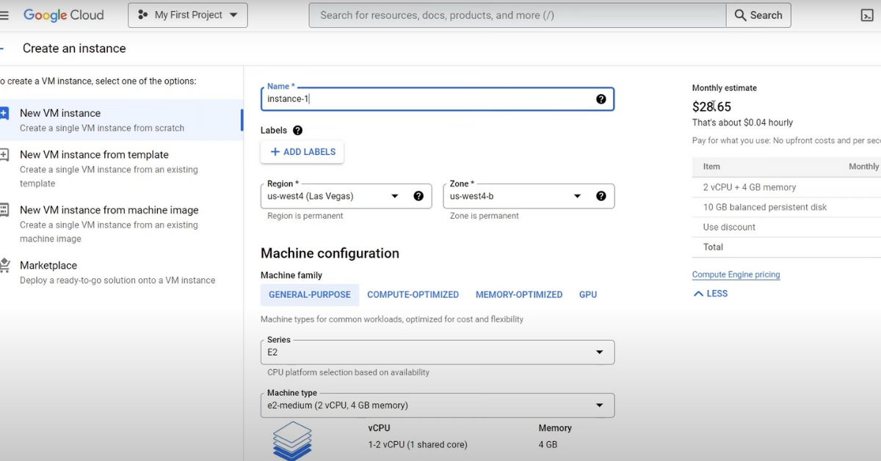Click the Google Cloud logo
The width and height of the screenshot is (881, 461).
[x=64, y=15]
